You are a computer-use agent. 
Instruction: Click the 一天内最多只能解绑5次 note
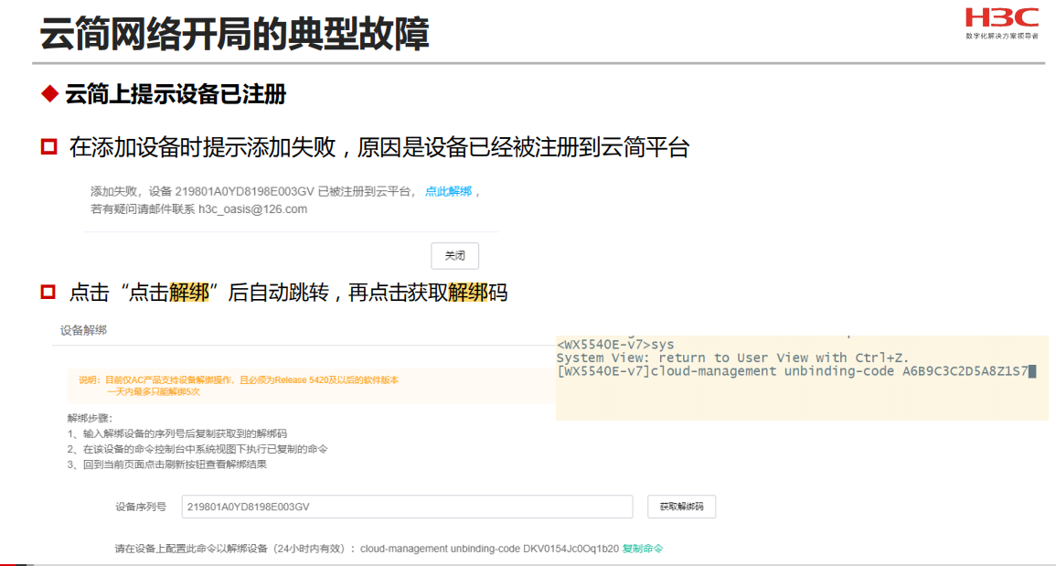(x=153, y=391)
